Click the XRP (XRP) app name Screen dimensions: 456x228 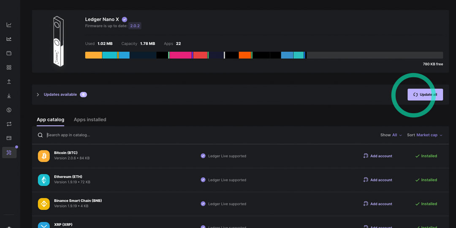click(x=63, y=225)
